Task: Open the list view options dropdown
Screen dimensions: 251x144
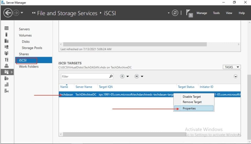Action: (124, 76)
